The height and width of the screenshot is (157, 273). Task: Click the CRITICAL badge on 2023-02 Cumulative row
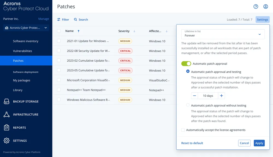(x=125, y=61)
